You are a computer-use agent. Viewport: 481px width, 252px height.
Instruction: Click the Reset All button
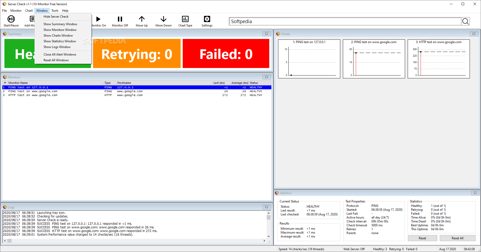click(457, 238)
